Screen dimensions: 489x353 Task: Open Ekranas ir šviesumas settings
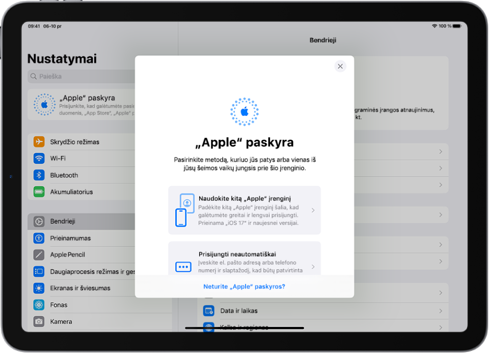pos(81,288)
